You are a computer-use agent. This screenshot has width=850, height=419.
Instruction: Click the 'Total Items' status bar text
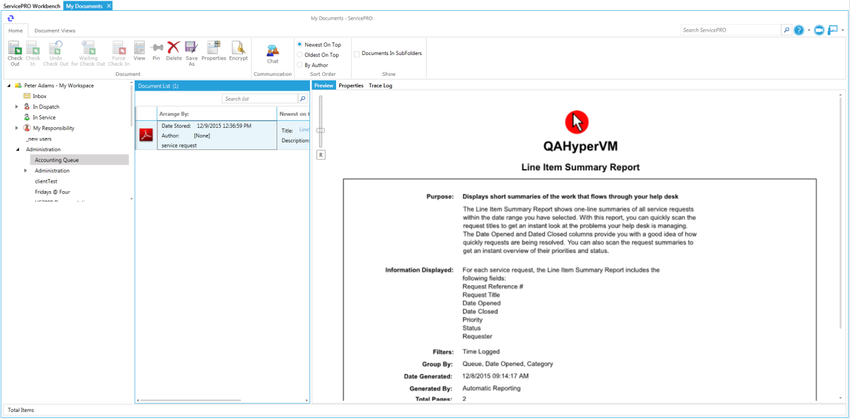(x=21, y=410)
